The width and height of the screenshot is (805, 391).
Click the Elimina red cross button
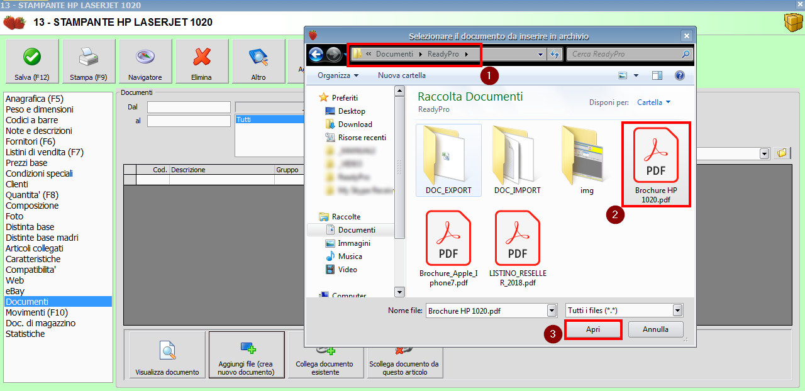click(202, 62)
